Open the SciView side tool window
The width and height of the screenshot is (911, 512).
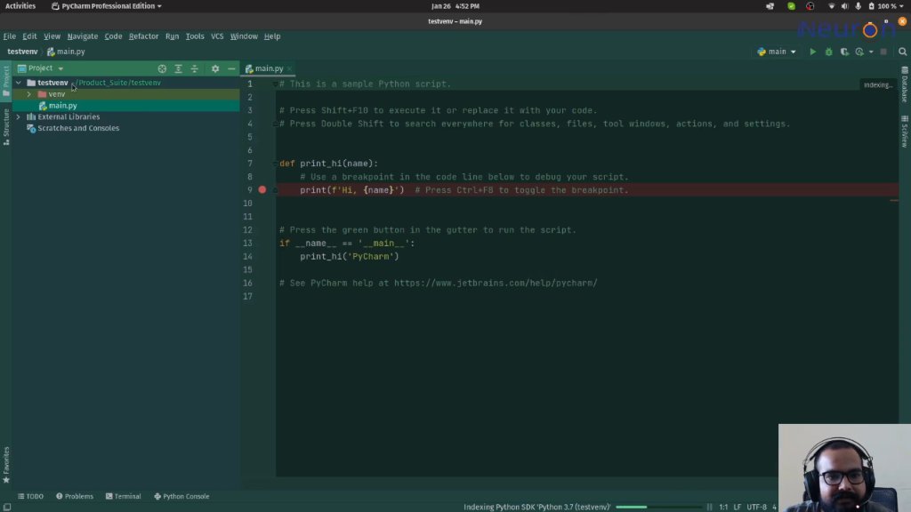(905, 132)
